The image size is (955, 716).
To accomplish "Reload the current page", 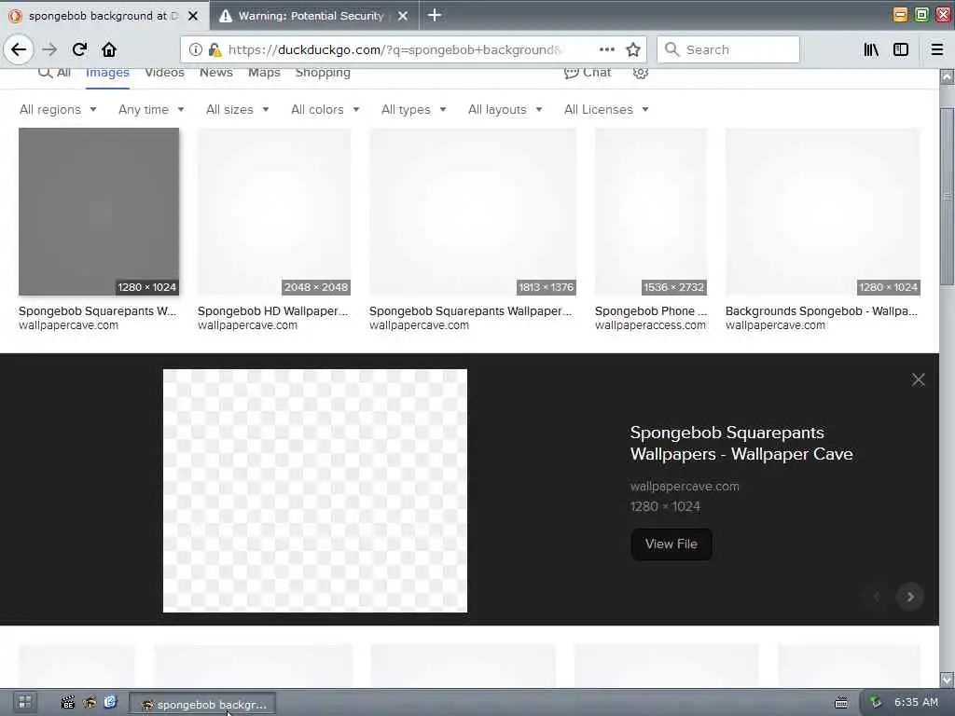I will click(x=79, y=49).
